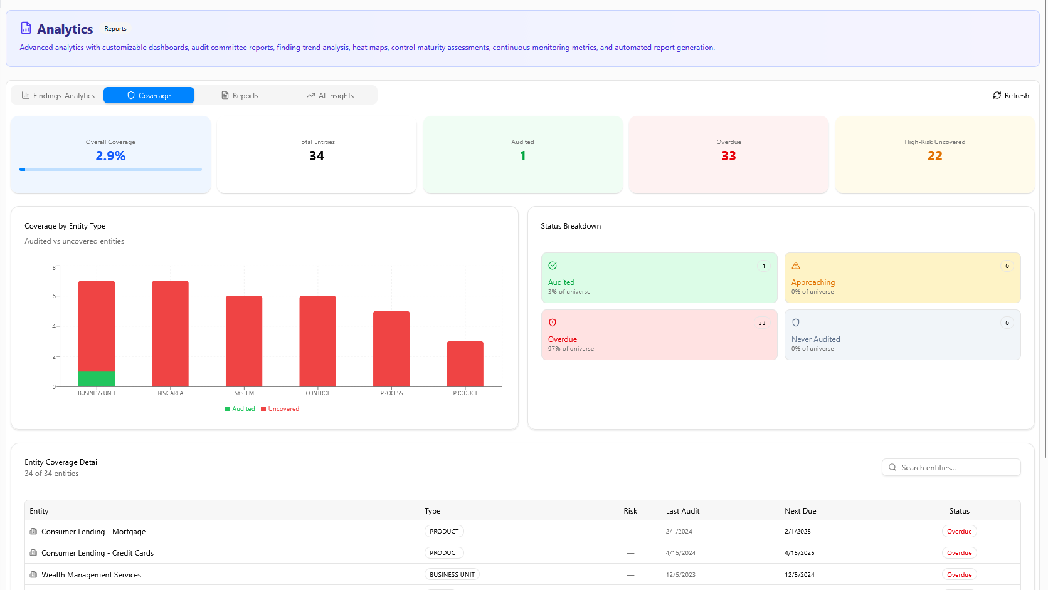Click the Search entities input field
Viewport: 1048px width, 590px height.
956,468
